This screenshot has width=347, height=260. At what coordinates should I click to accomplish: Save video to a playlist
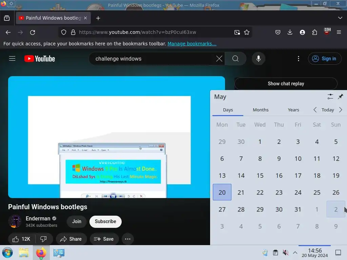point(104,239)
